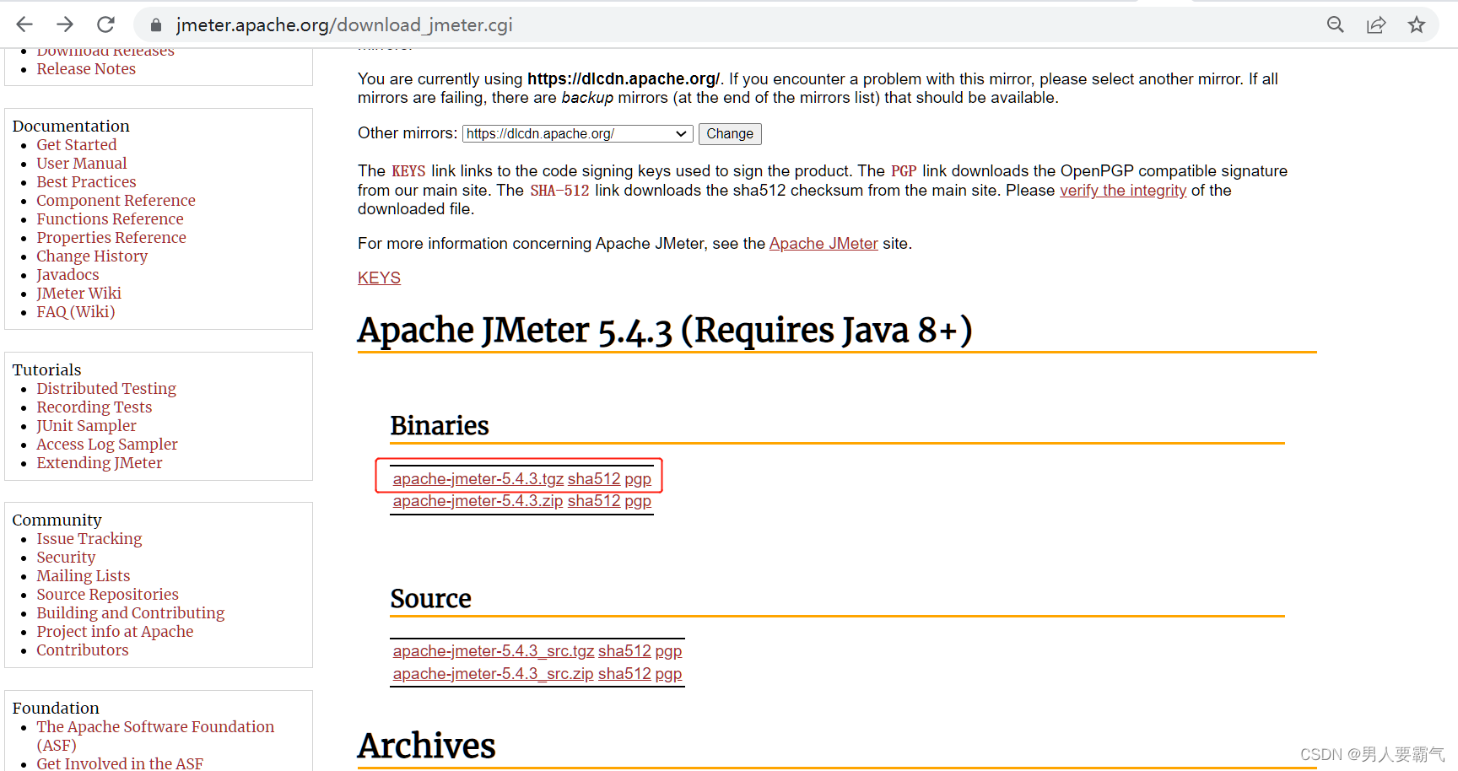Open the Other mirrors dropdown

(578, 133)
